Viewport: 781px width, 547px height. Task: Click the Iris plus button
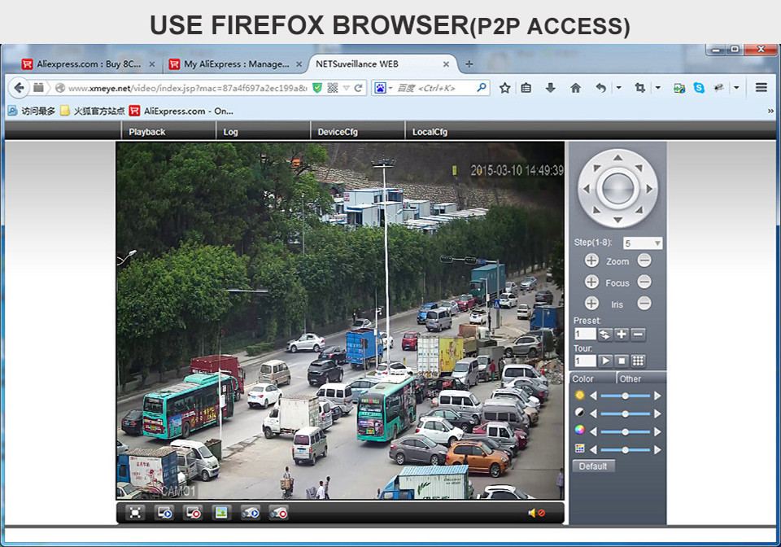click(x=591, y=303)
